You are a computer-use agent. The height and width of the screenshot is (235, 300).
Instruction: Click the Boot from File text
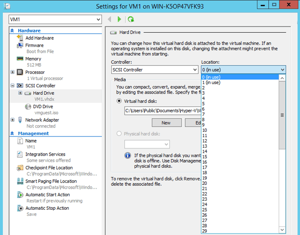(x=40, y=51)
